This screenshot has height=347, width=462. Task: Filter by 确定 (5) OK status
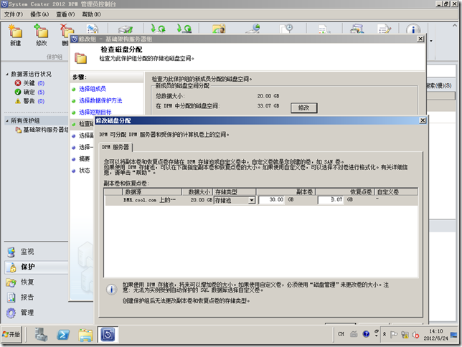(29, 92)
